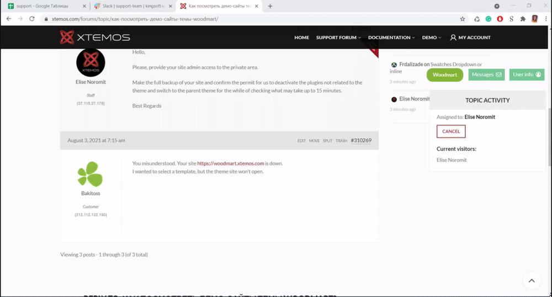552x297 pixels.
Task: Click the site lock icon in address bar
Action: [46, 19]
